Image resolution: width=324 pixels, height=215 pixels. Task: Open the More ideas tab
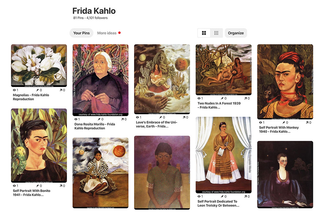pyautogui.click(x=107, y=33)
